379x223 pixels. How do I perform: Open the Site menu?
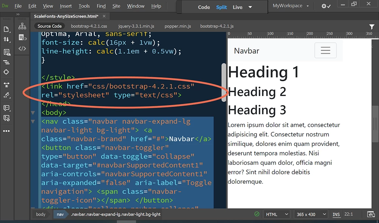click(x=116, y=6)
